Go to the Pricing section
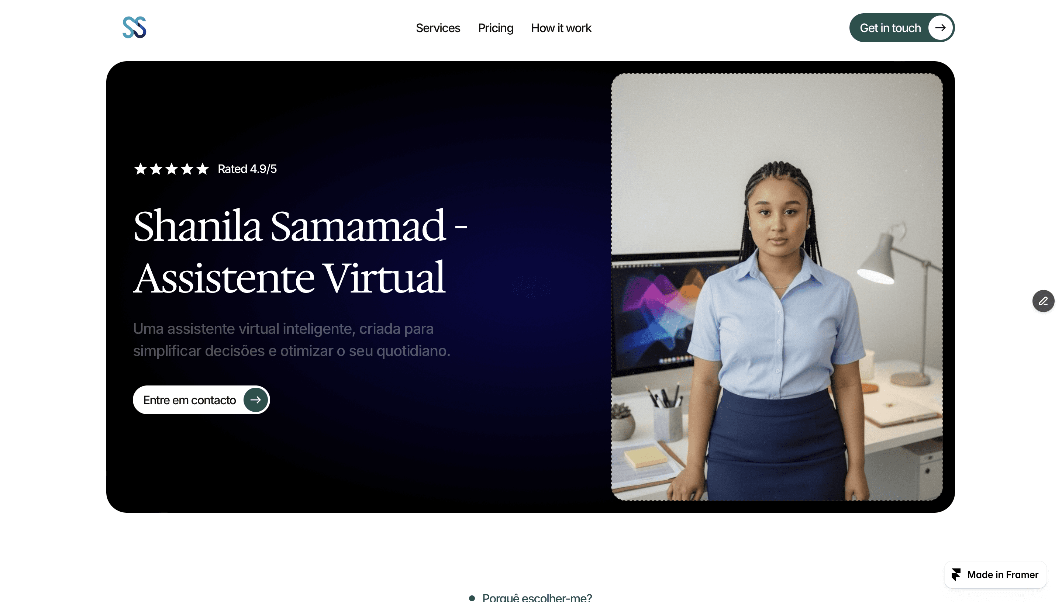 496,28
